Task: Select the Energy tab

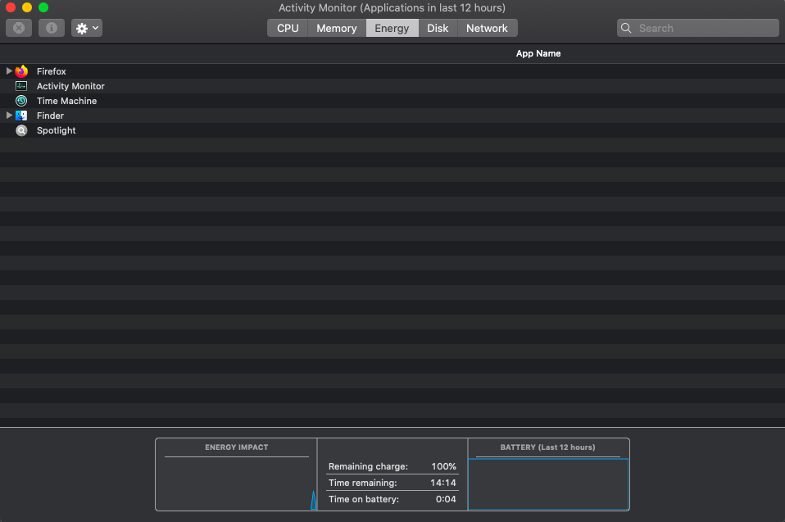Action: [x=392, y=28]
